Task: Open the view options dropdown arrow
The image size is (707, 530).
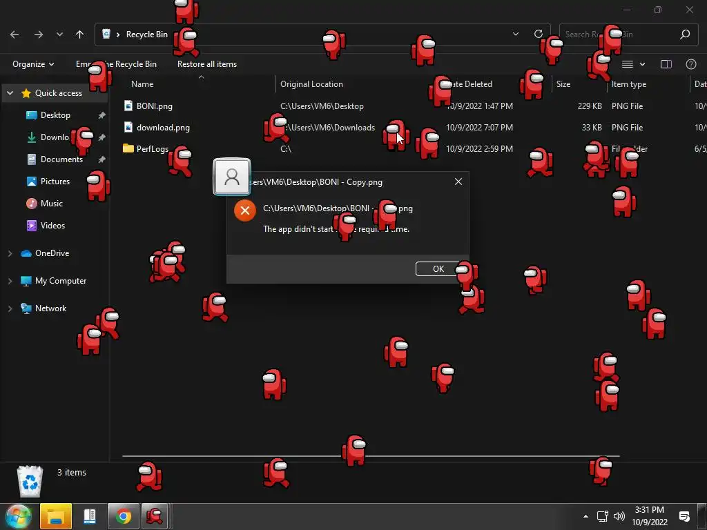Action: [x=643, y=64]
